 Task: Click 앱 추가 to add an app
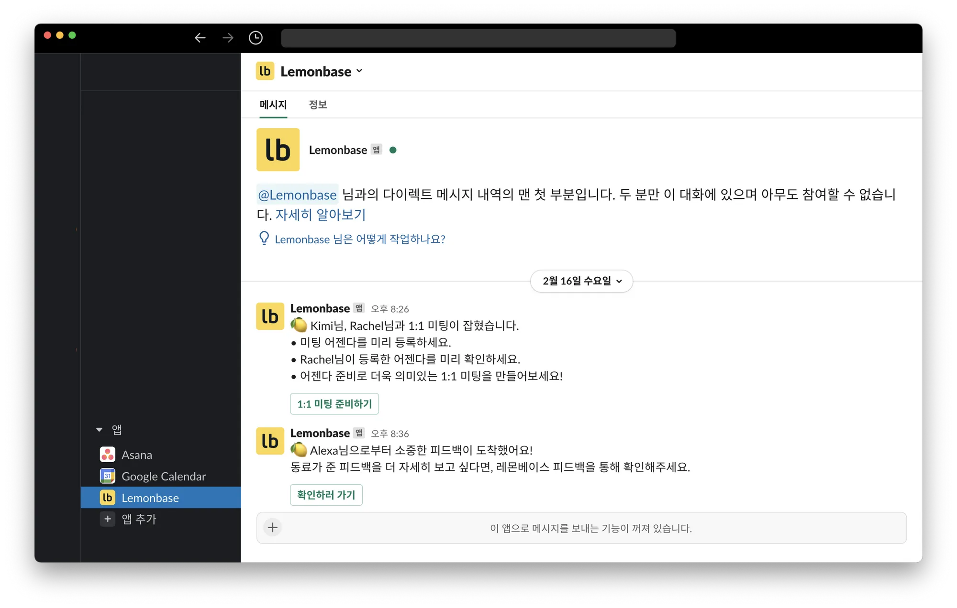(161, 519)
